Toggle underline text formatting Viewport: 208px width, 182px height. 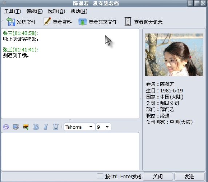(56, 127)
